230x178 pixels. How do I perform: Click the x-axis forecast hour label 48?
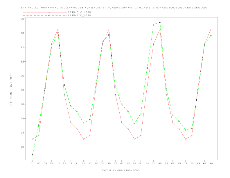click(134, 163)
